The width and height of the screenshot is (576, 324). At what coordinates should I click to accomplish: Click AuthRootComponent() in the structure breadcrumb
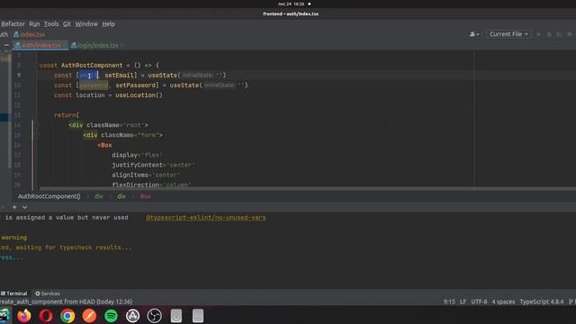[x=49, y=196]
